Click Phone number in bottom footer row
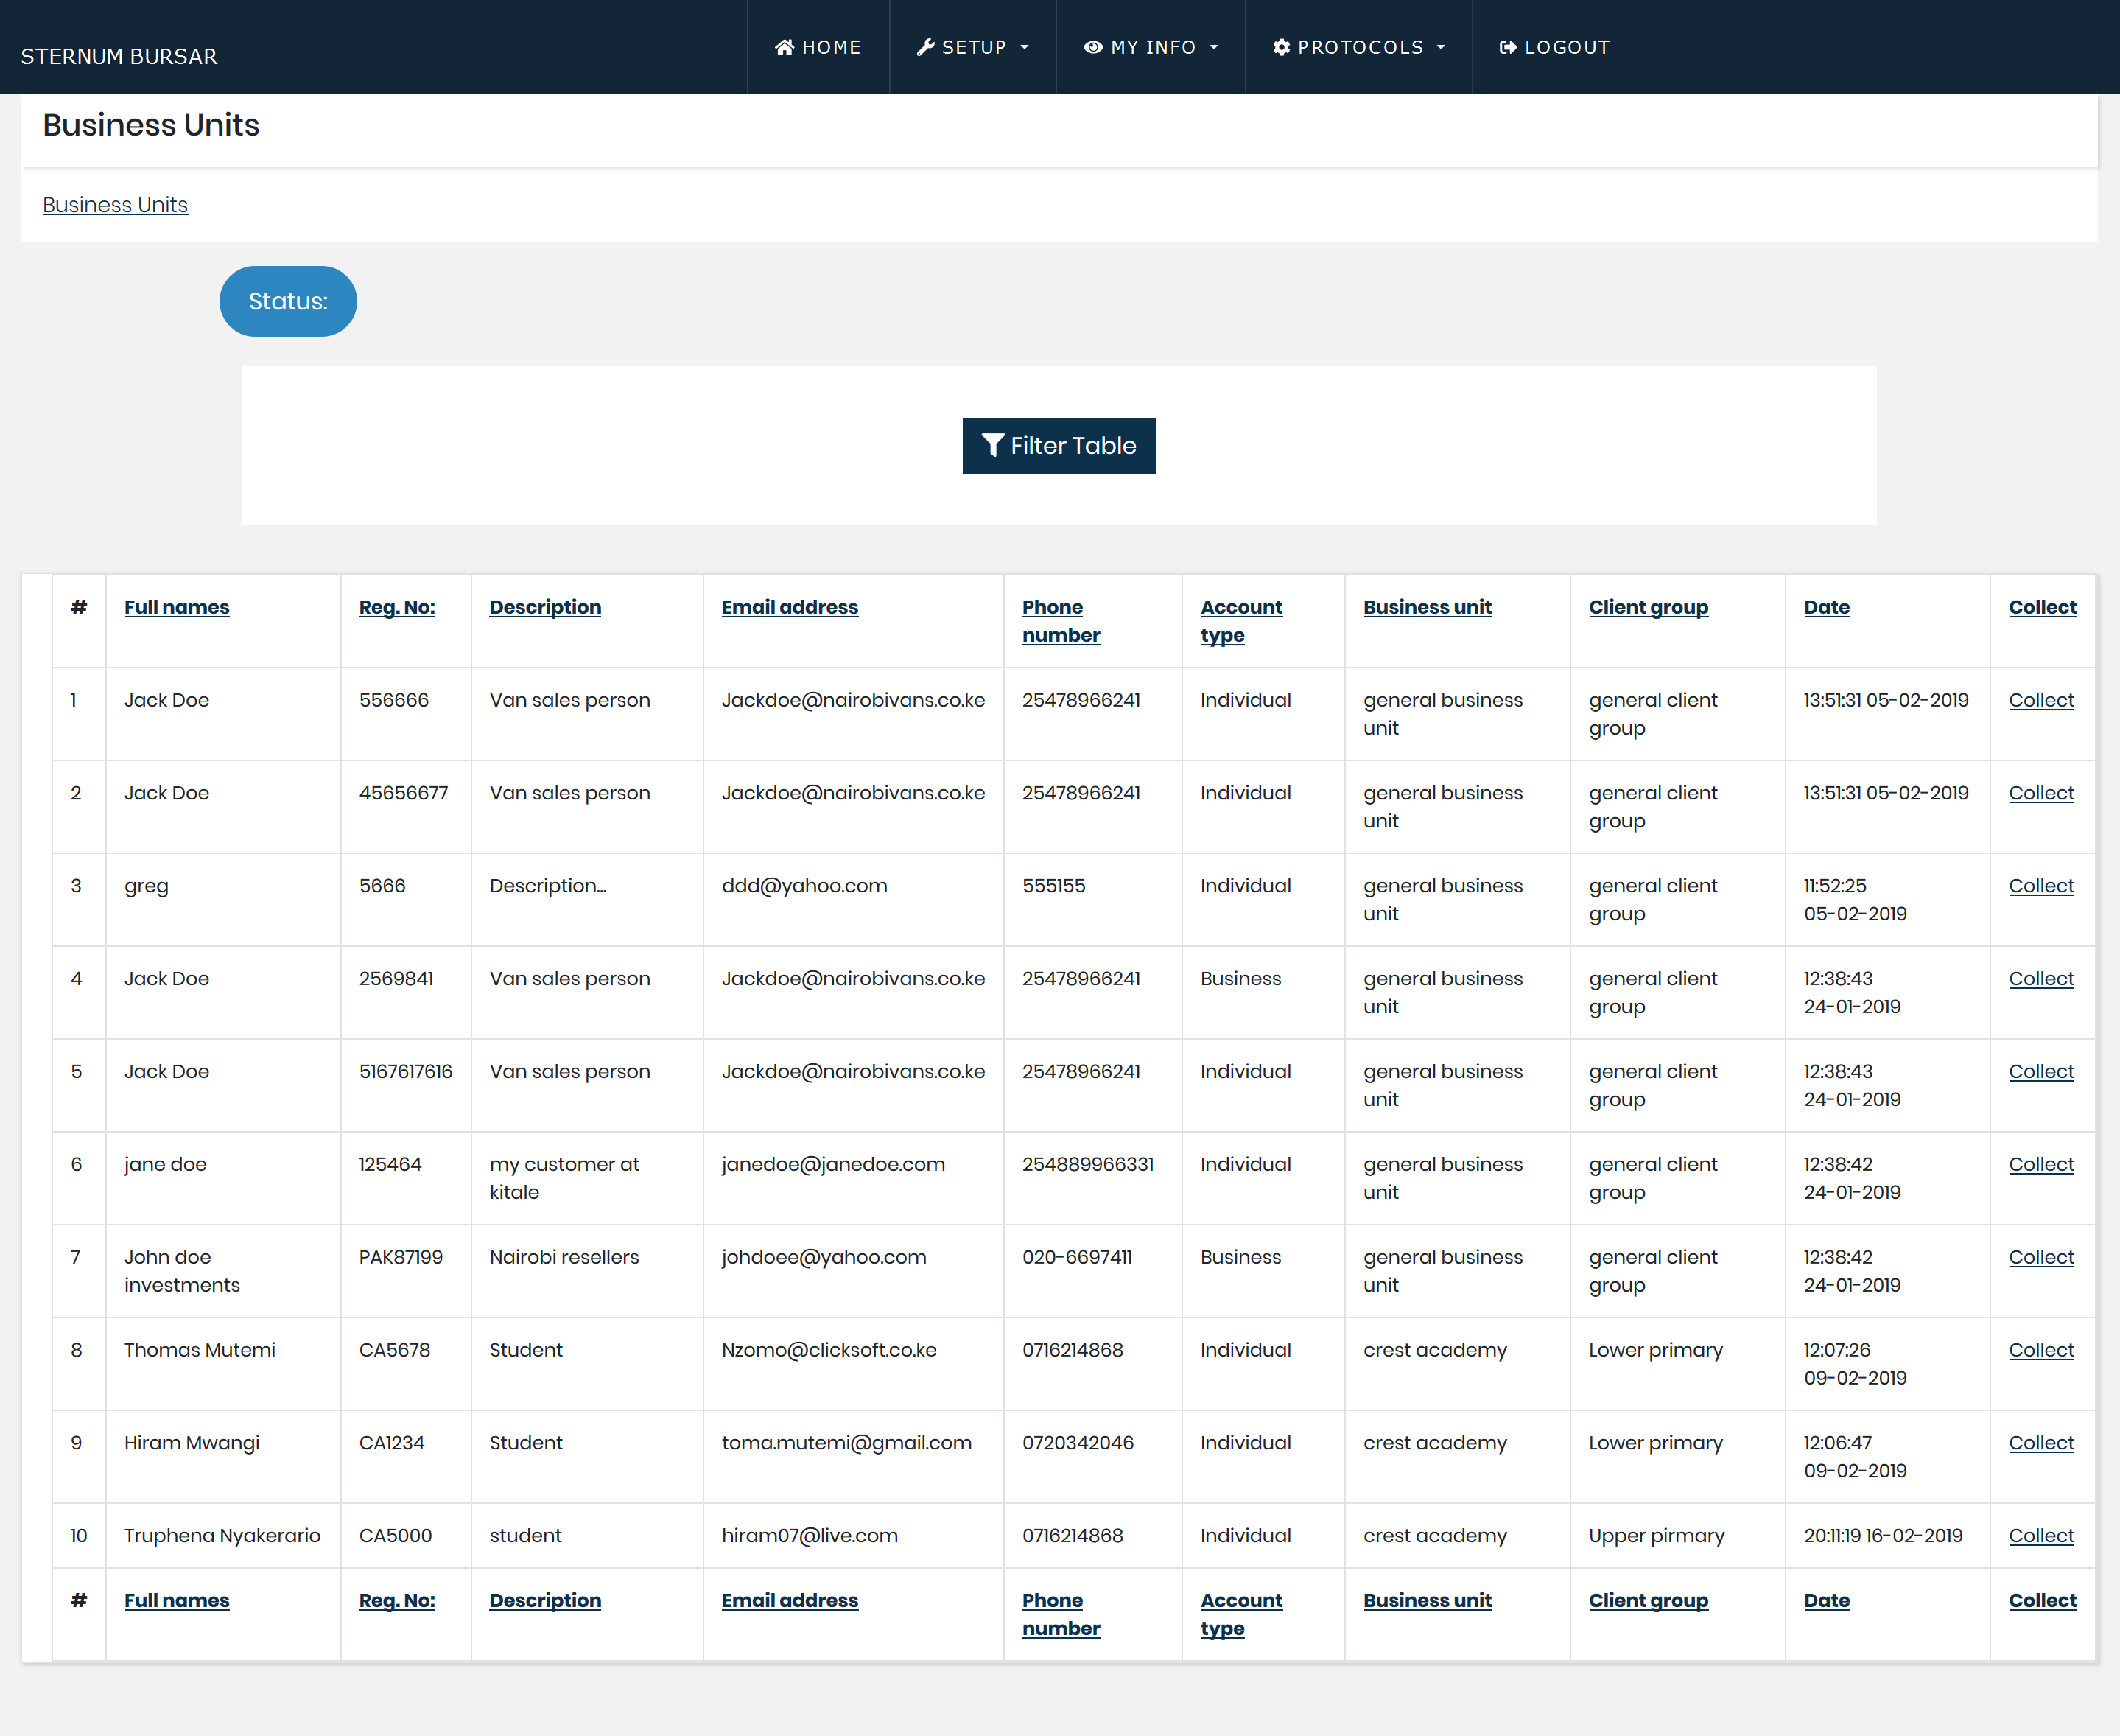The height and width of the screenshot is (1736, 2120). coord(1061,1614)
